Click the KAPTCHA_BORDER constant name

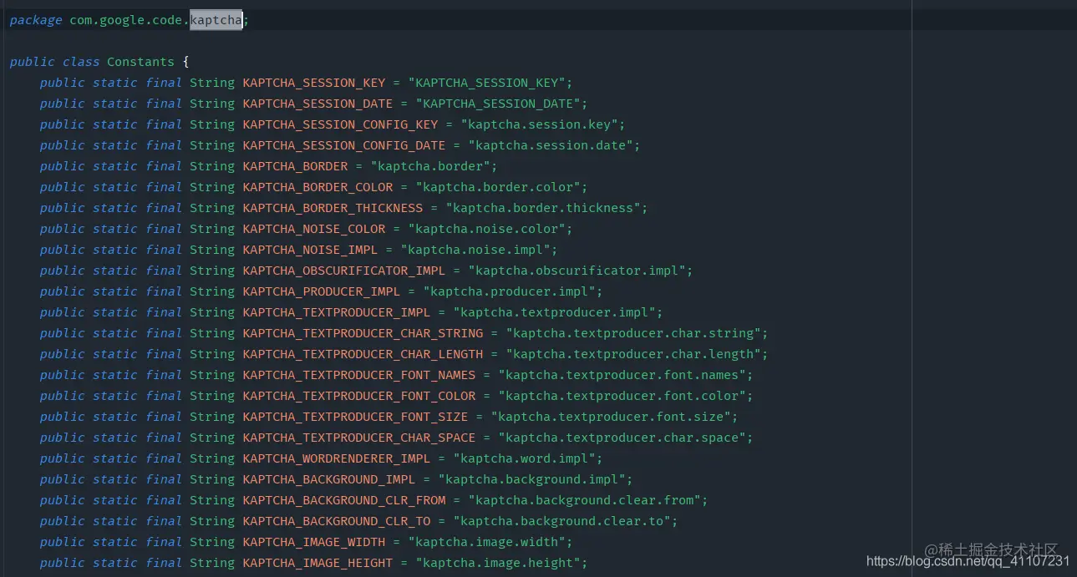click(x=295, y=166)
